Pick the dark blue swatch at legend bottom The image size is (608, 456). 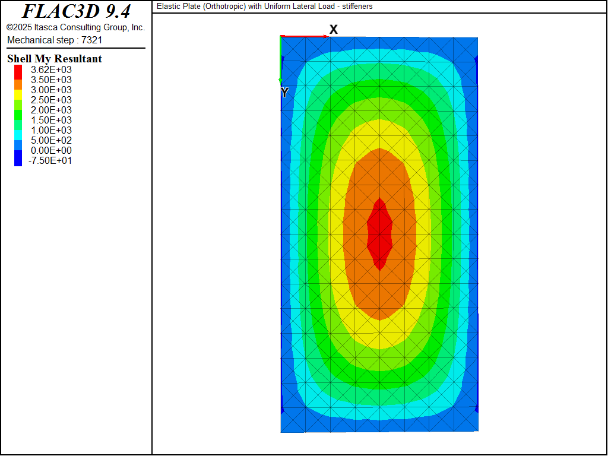(18, 160)
